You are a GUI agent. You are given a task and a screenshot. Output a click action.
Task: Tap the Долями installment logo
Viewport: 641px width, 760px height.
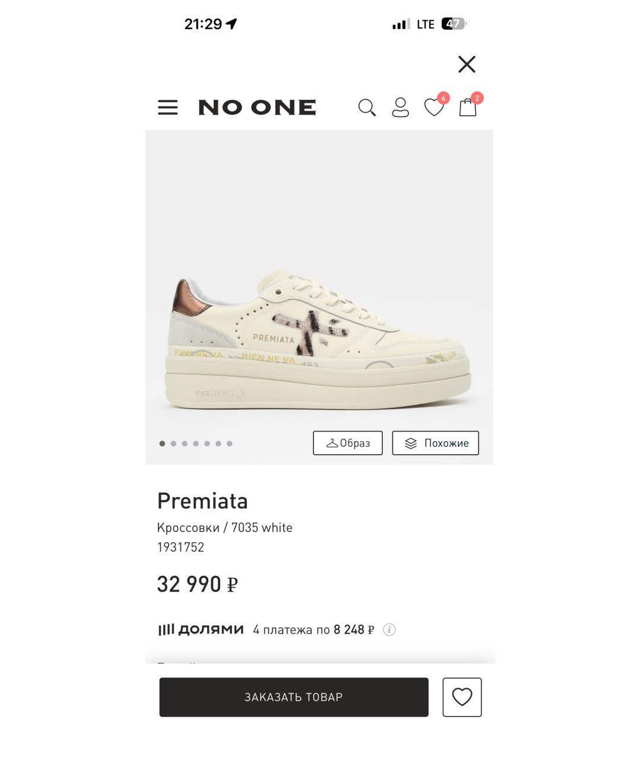click(x=201, y=629)
